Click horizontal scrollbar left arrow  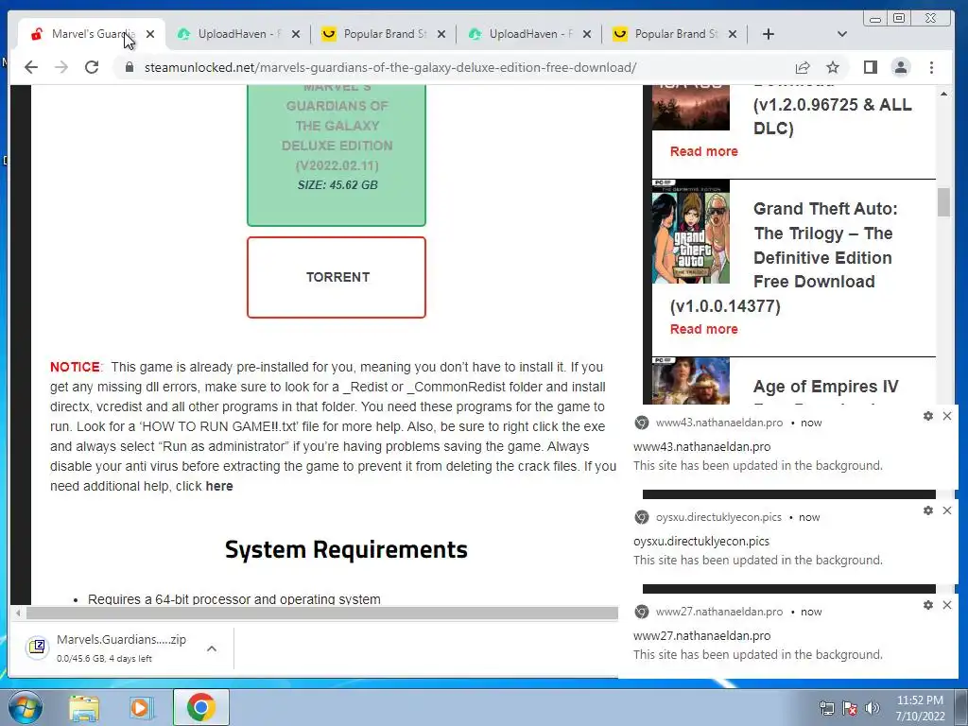coord(19,613)
